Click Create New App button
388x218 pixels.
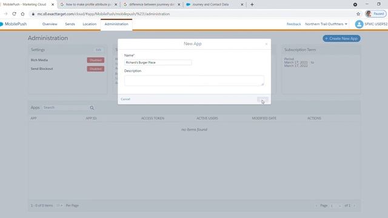[341, 39]
